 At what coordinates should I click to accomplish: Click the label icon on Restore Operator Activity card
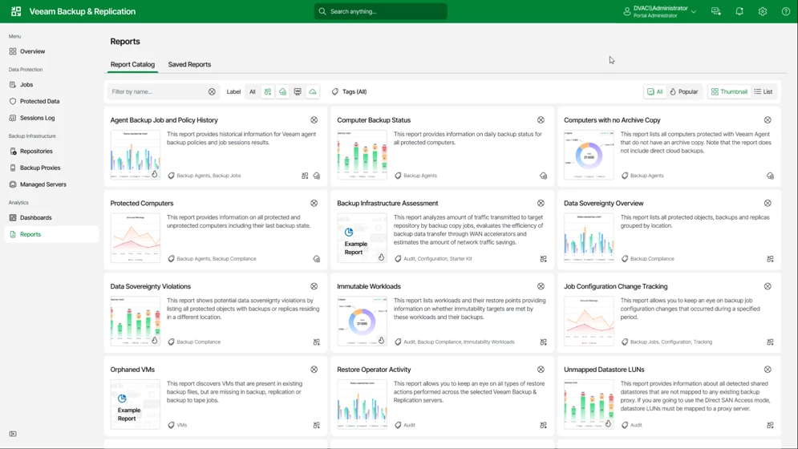[x=544, y=425]
